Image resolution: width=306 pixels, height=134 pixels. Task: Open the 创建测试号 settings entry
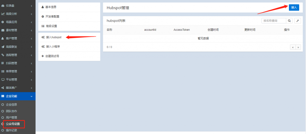69,56
